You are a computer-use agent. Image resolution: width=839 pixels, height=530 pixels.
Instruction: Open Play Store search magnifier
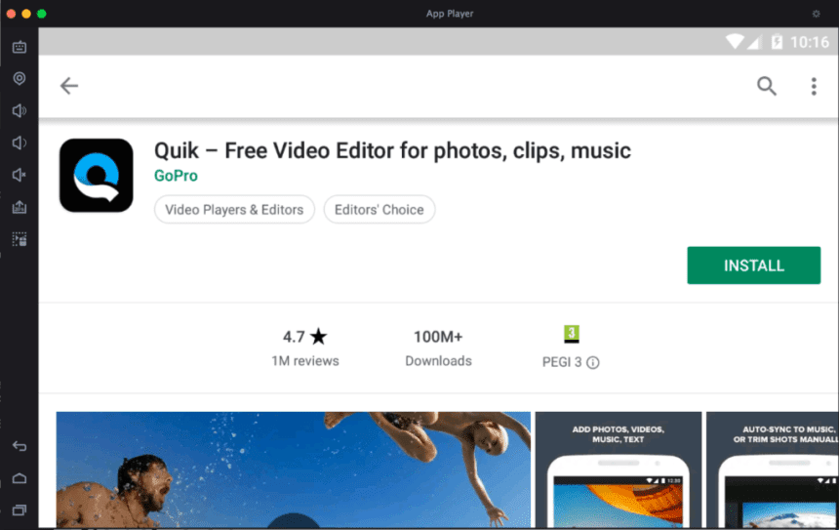(x=766, y=86)
